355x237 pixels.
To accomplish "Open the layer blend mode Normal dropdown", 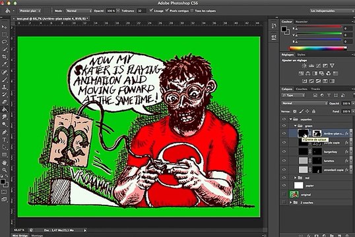I will coord(304,103).
